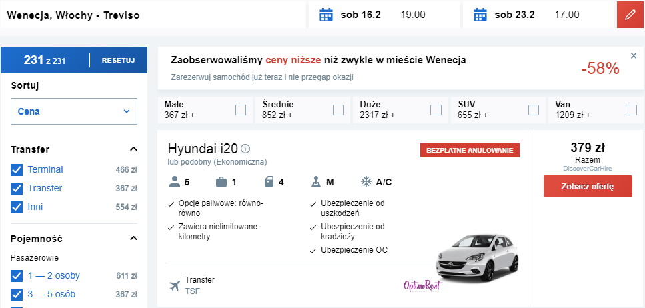Collapse the Transfer filter section
645x308 pixels.
point(133,149)
